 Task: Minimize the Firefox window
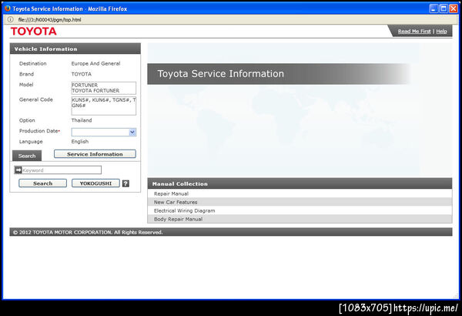coord(434,8)
